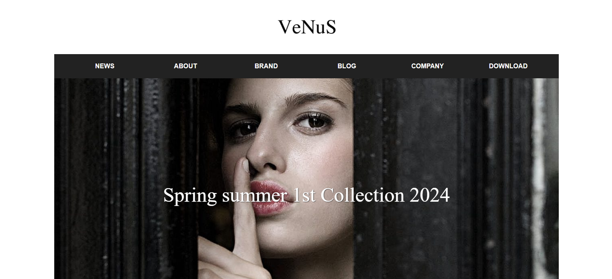Click the word Collection in the hero title
Screen dimensions: 612x279
tap(362, 195)
